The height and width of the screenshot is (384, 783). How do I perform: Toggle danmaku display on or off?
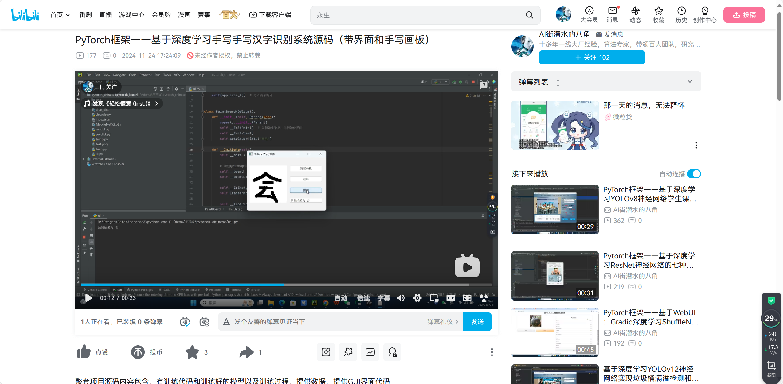[185, 322]
